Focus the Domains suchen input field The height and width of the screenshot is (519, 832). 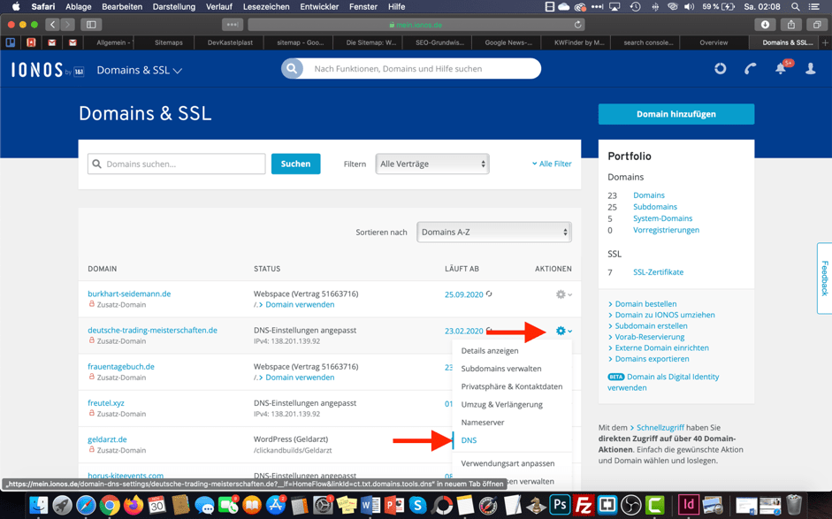coord(177,164)
